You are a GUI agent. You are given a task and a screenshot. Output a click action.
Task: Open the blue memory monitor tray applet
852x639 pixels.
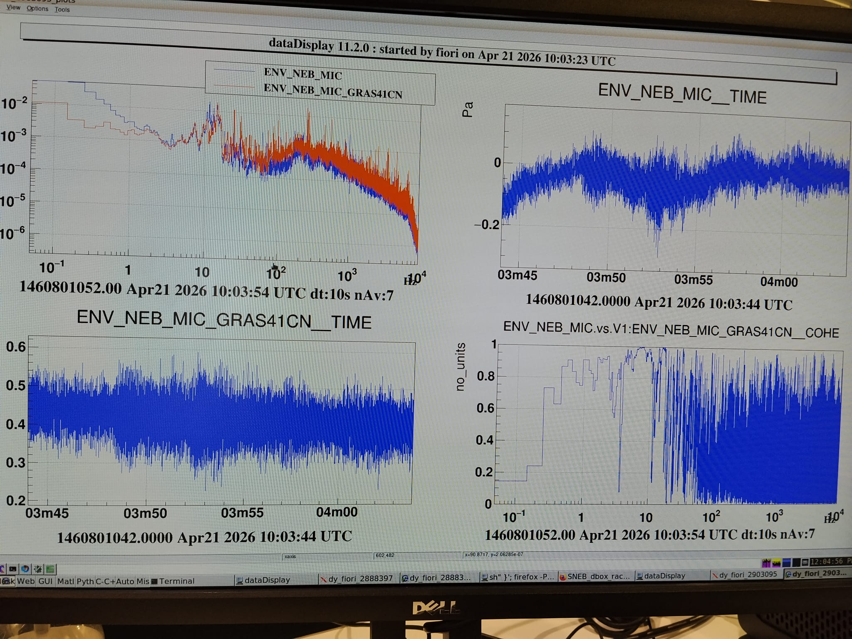[x=786, y=562]
